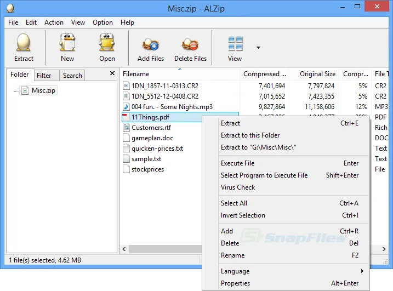Select the file 1DN_1857-11-0313.CR2
The width and height of the screenshot is (393, 291).
click(x=165, y=86)
